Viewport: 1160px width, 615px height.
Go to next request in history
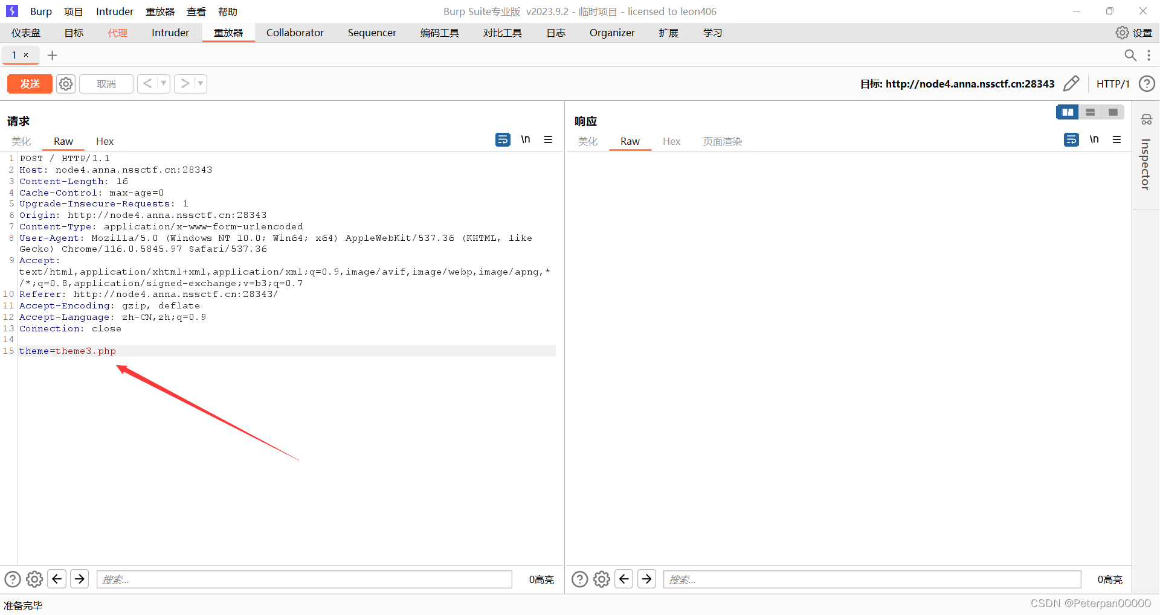(185, 83)
